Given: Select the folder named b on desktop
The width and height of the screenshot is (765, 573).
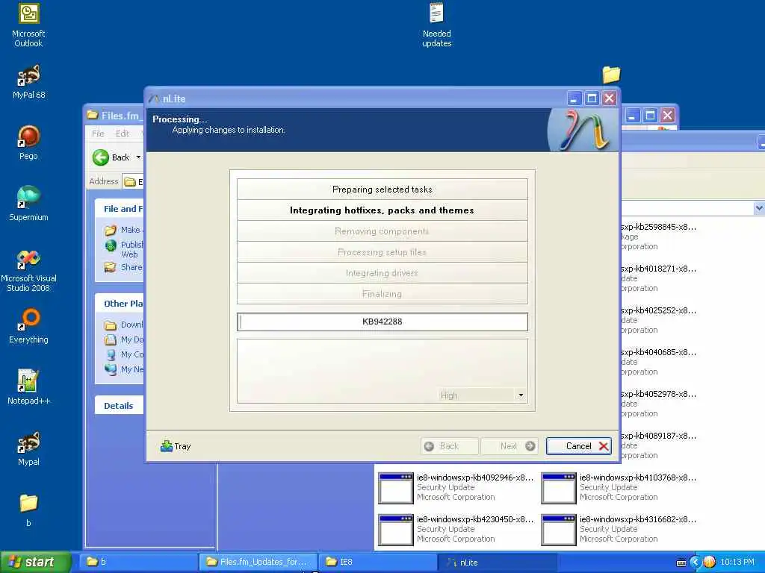Looking at the screenshot, I should [28, 510].
